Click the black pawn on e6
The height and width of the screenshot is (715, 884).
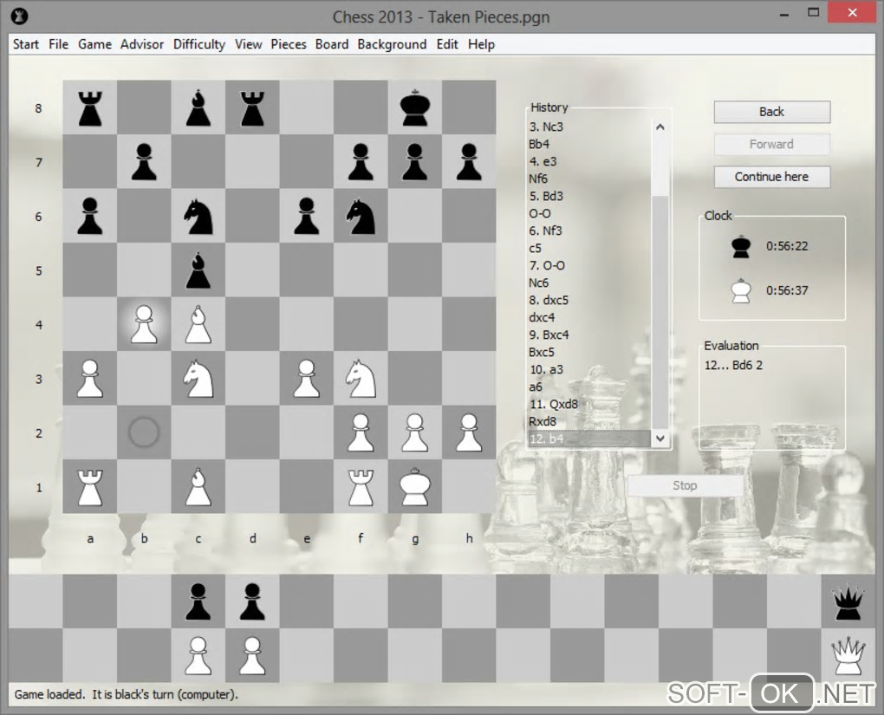pyautogui.click(x=307, y=216)
